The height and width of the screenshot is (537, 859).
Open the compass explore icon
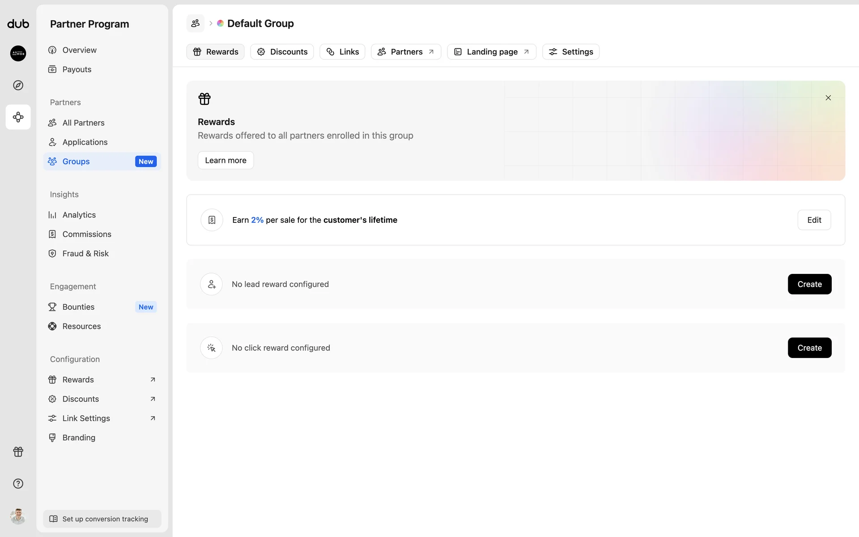(x=18, y=85)
